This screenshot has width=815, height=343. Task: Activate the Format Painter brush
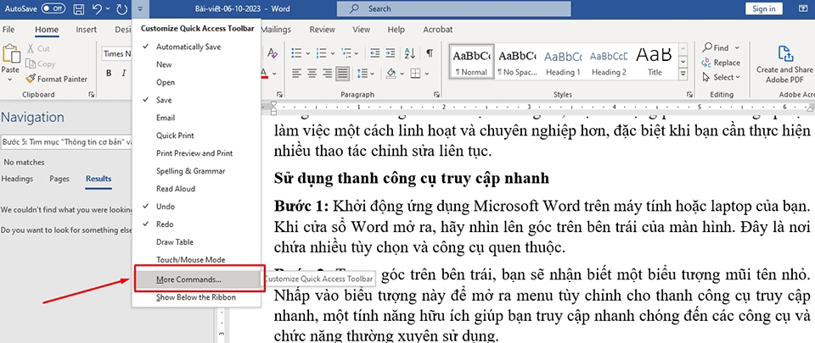[x=56, y=80]
